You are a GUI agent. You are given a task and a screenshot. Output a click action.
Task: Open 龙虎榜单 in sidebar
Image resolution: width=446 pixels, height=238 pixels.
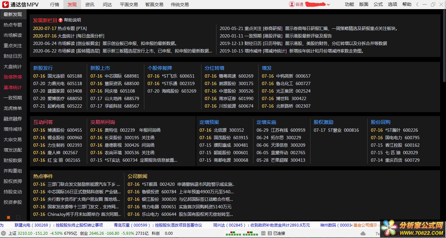click(x=13, y=108)
